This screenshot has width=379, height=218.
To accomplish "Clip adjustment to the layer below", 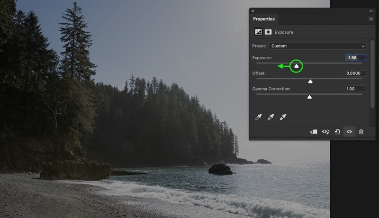I will pos(314,132).
